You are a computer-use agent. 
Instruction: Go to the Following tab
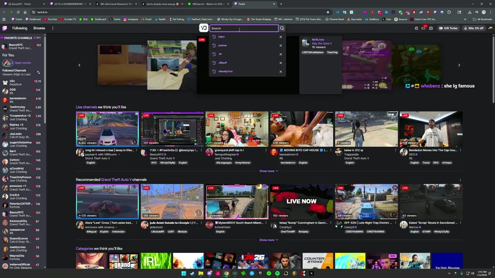click(x=20, y=28)
